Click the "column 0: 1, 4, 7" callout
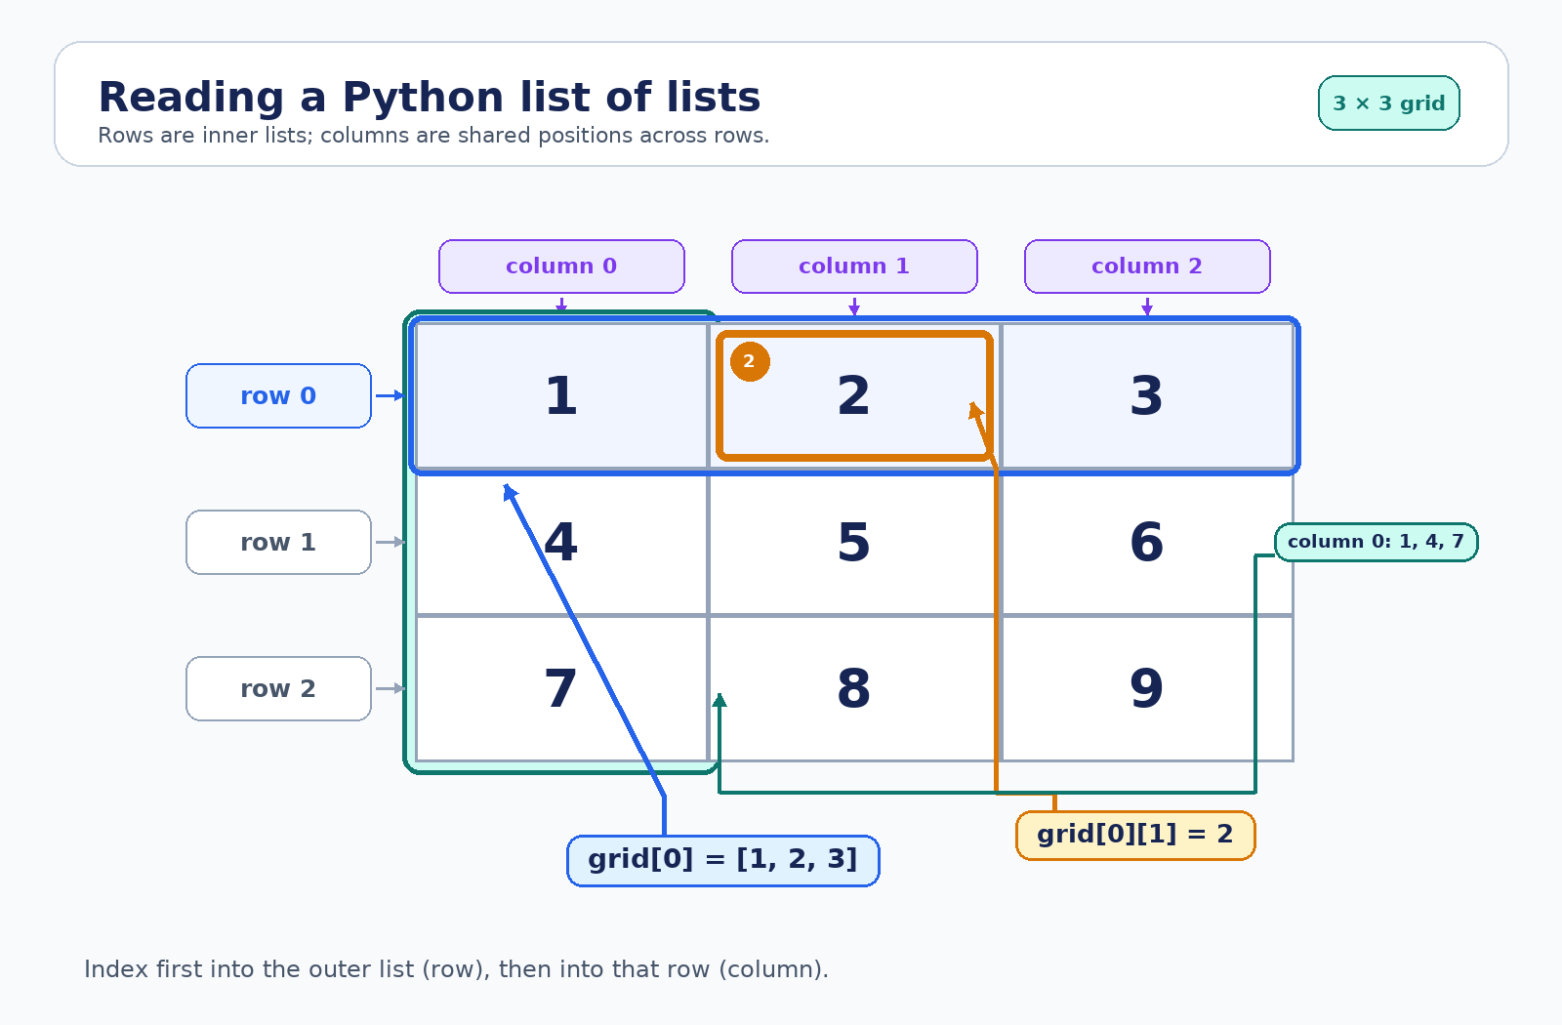The image size is (1562, 1025). (x=1377, y=543)
